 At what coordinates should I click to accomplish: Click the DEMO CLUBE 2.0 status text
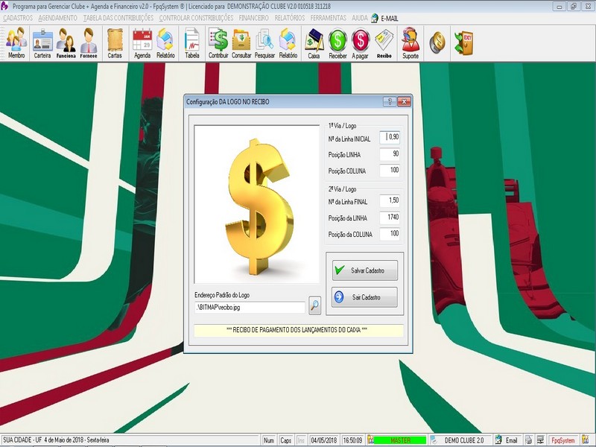click(x=464, y=440)
